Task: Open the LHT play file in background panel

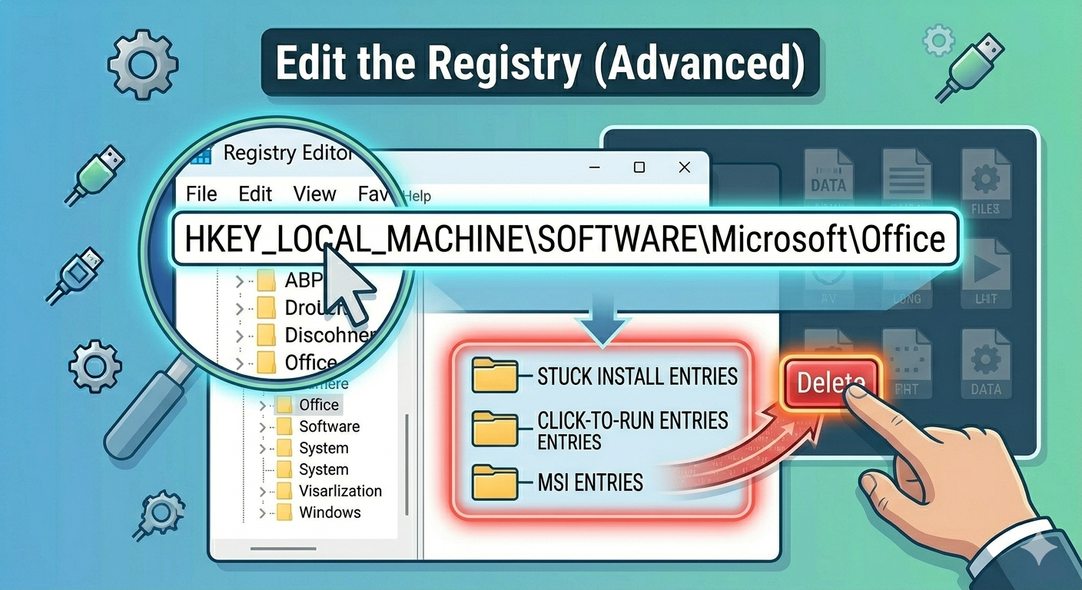Action: pyautogui.click(x=985, y=273)
